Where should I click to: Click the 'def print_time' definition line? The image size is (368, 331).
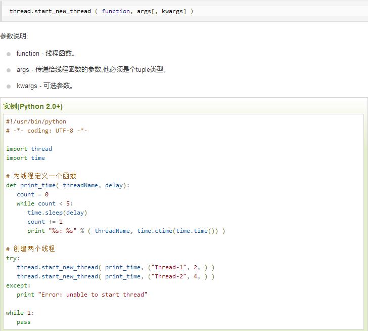pos(68,185)
